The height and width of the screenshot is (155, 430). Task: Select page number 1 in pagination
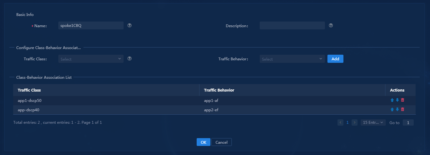click(x=348, y=122)
